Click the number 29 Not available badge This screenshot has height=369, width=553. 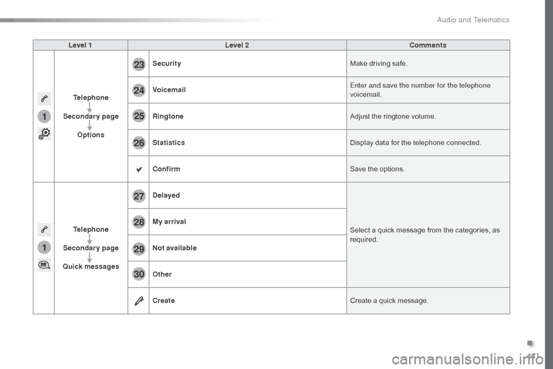(139, 248)
